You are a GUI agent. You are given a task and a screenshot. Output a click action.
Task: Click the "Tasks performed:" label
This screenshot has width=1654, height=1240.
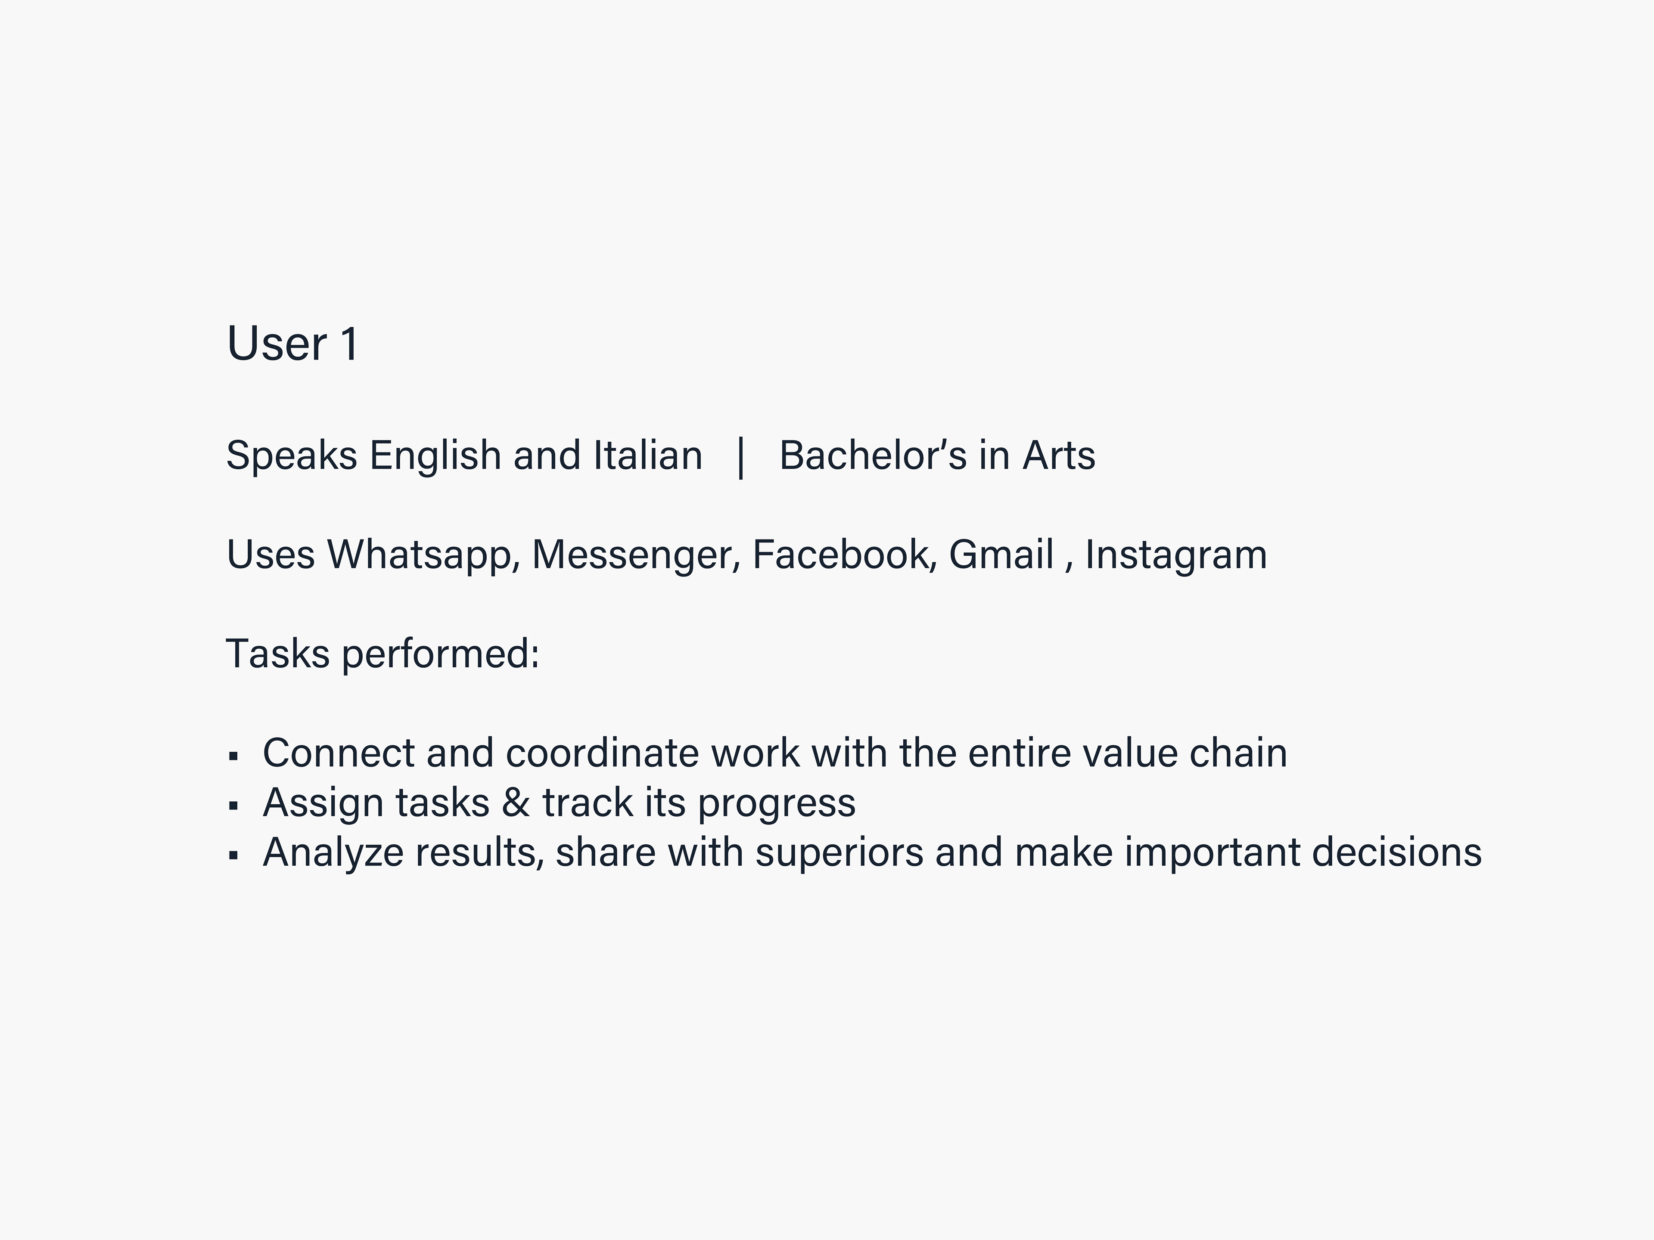click(x=383, y=655)
